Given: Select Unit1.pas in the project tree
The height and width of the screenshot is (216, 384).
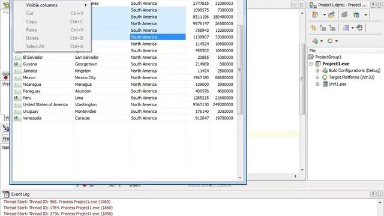Looking at the screenshot, I should [x=337, y=84].
